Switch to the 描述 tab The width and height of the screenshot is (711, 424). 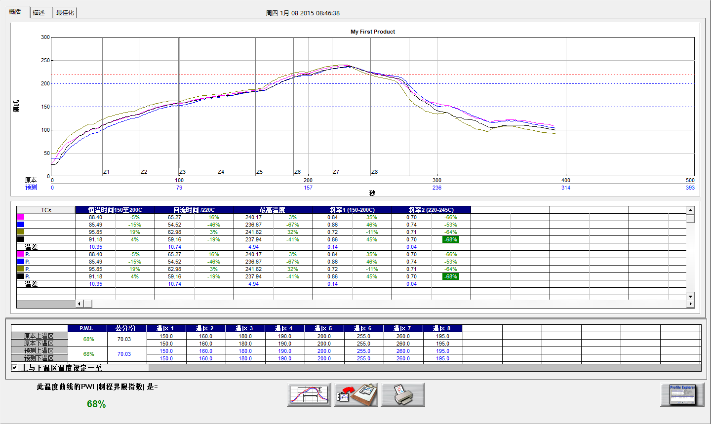coord(39,13)
